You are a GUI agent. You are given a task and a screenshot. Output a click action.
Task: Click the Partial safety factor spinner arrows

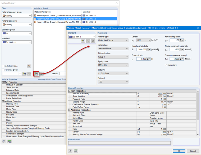point(181,40)
